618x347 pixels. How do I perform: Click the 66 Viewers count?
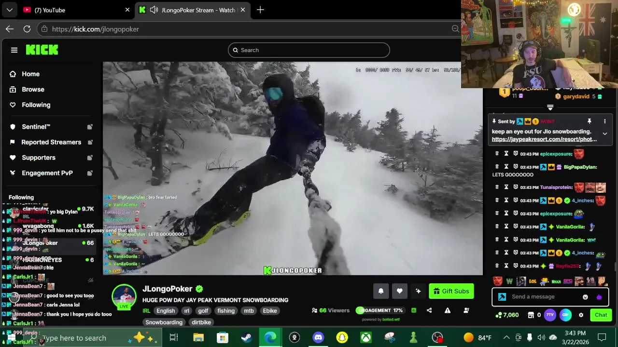pos(331,310)
